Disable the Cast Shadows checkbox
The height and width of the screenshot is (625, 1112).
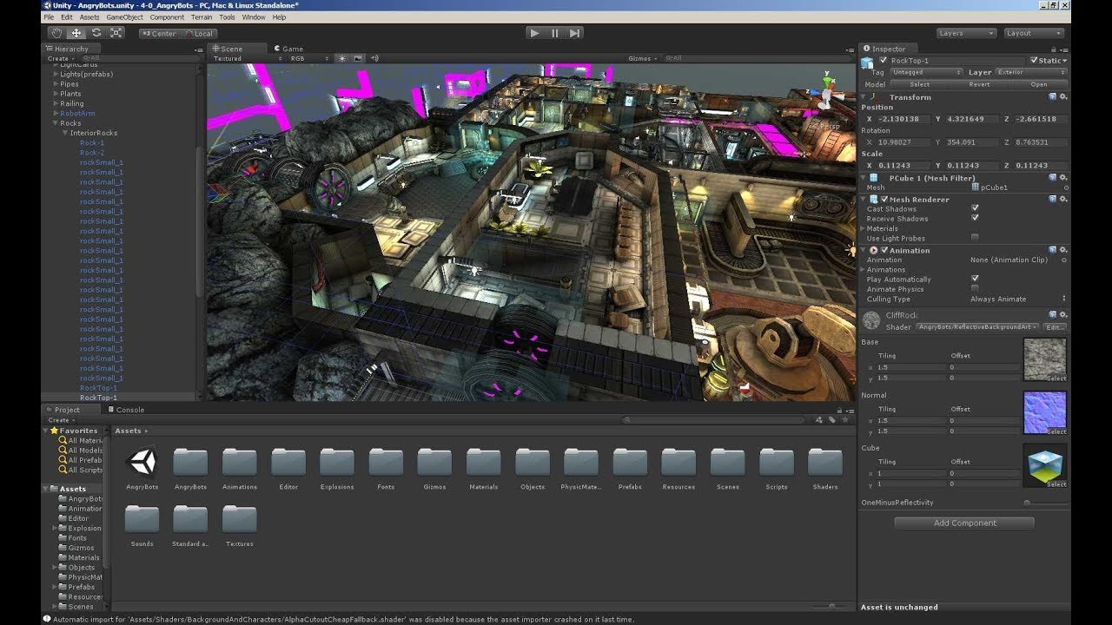pyautogui.click(x=975, y=209)
